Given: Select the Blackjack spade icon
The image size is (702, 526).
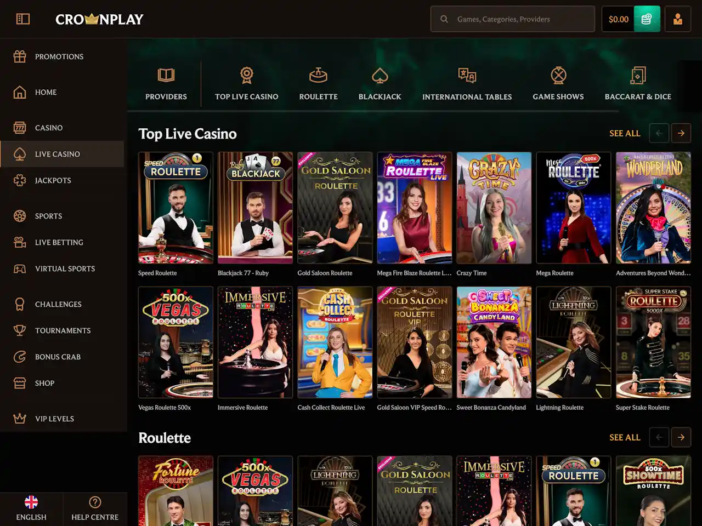Looking at the screenshot, I should click(x=380, y=75).
